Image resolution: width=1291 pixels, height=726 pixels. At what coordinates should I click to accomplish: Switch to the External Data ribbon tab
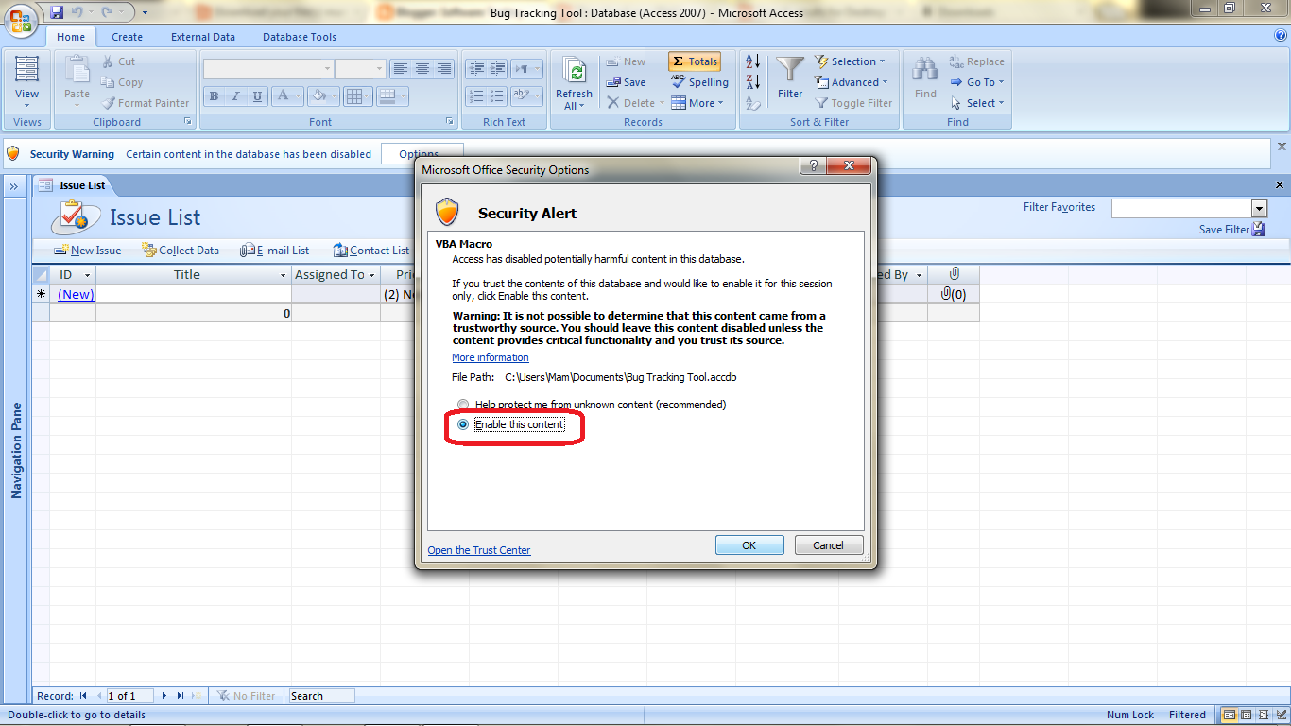(203, 37)
